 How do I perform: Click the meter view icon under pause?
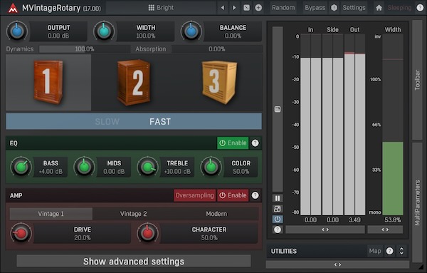278,209
